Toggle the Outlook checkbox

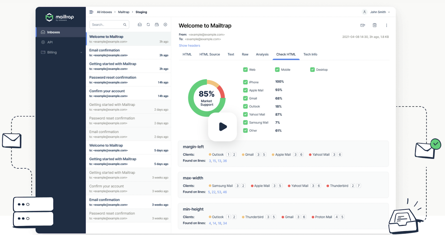[x=245, y=106]
